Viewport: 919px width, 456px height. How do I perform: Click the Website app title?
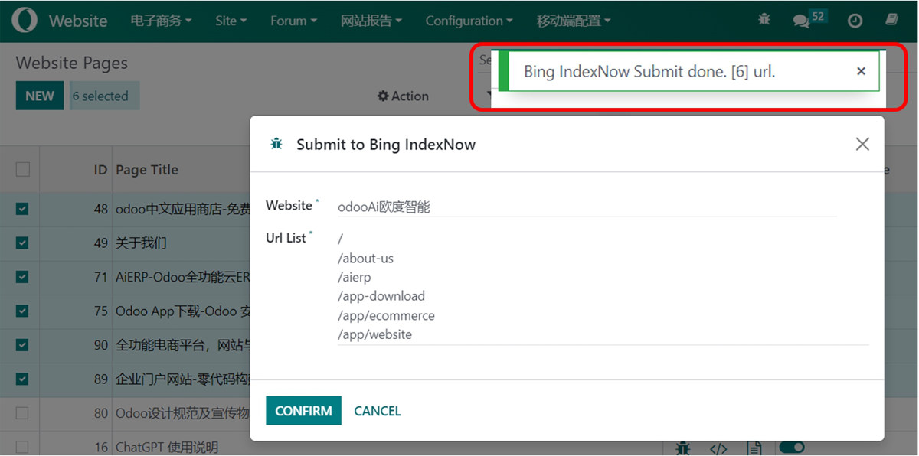coord(78,21)
